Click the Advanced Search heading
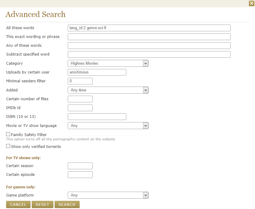255x209 pixels. coord(35,14)
